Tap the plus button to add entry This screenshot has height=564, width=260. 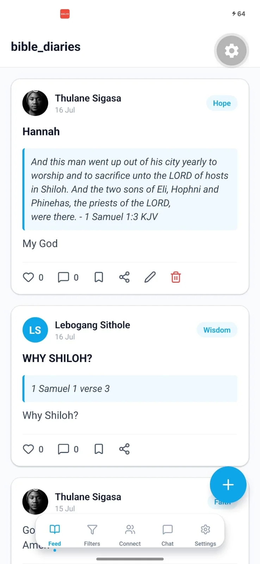pyautogui.click(x=228, y=485)
